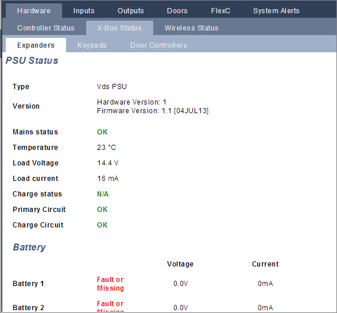This screenshot has height=313, width=337.
Task: Open the Outputs tab
Action: (131, 10)
